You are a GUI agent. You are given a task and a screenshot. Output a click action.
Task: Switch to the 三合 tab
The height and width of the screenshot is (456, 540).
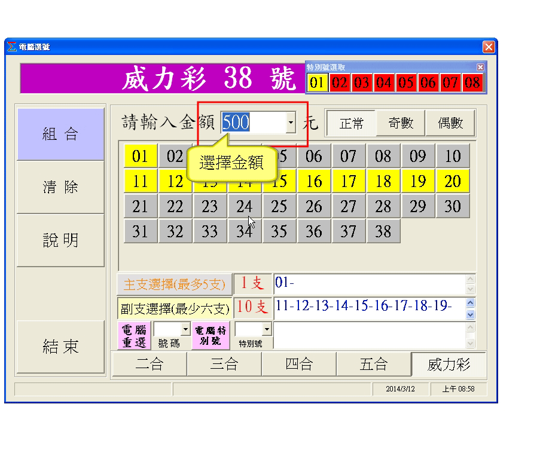coord(224,364)
